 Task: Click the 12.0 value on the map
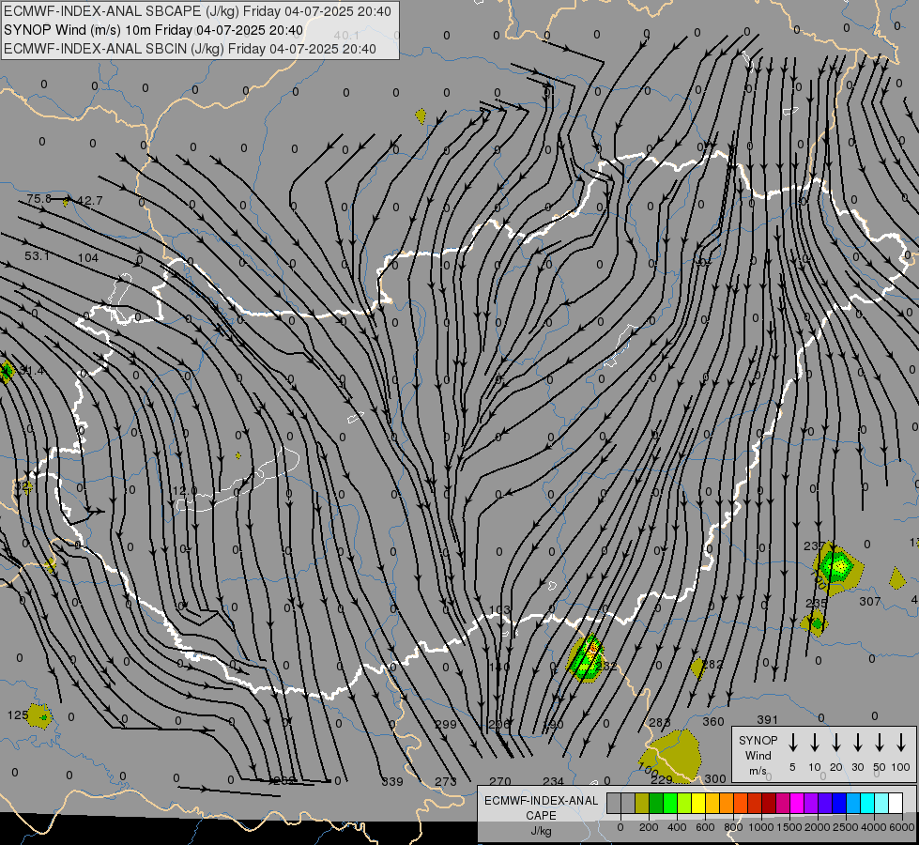185,490
